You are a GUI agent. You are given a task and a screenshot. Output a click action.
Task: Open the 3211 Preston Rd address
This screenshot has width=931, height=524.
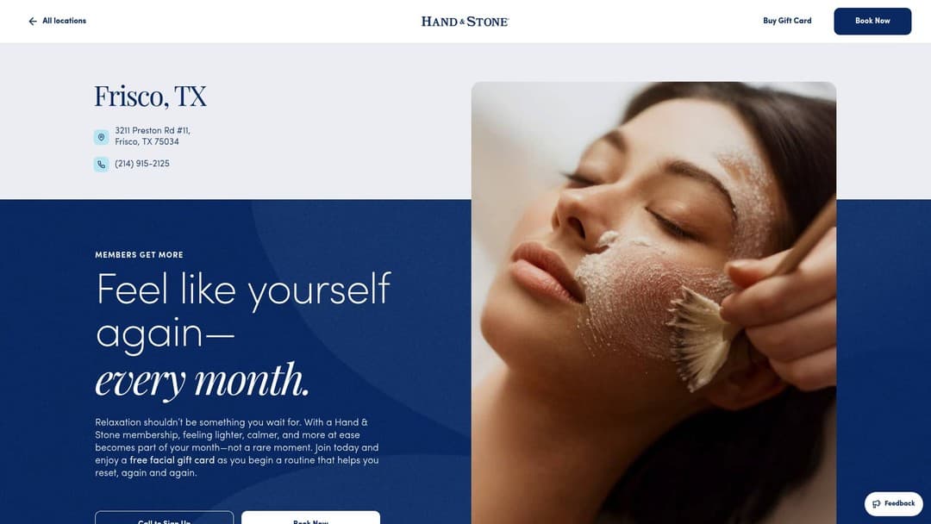pos(153,136)
